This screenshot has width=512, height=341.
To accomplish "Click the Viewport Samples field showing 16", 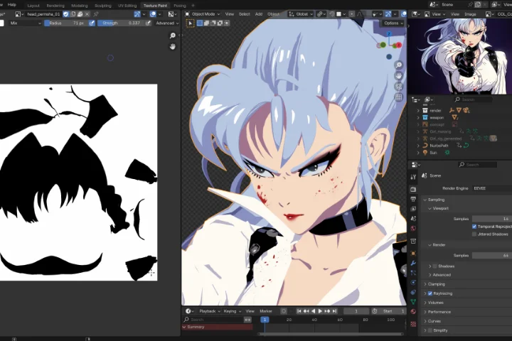I will [492, 219].
